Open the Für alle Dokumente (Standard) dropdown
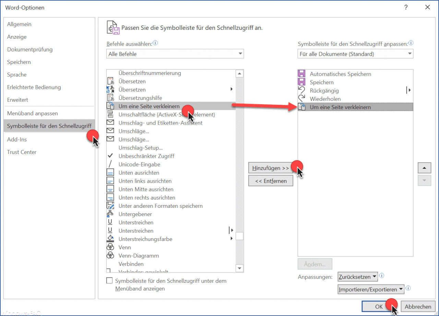The height and width of the screenshot is (316, 439). [355, 54]
